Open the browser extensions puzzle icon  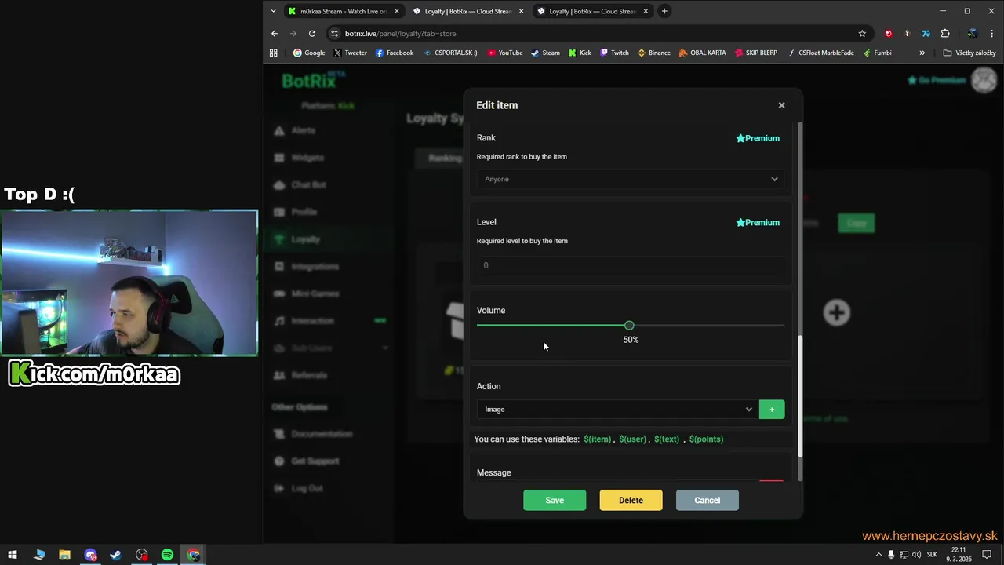[945, 34]
